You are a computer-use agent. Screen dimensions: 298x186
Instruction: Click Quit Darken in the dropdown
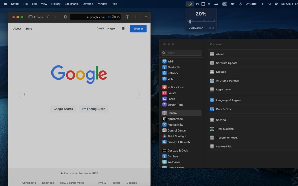coord(201,28)
